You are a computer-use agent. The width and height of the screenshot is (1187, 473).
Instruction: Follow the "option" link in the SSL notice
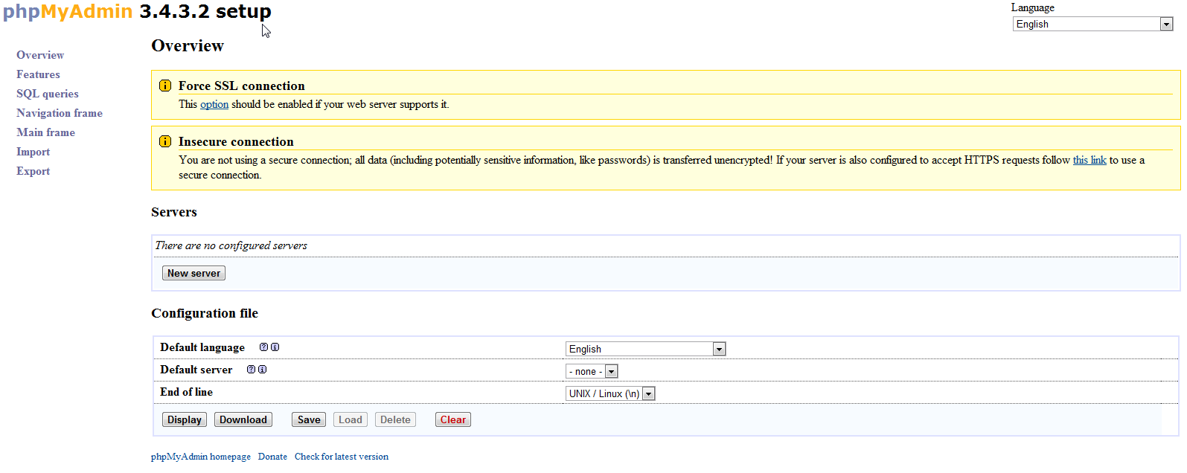tap(214, 104)
